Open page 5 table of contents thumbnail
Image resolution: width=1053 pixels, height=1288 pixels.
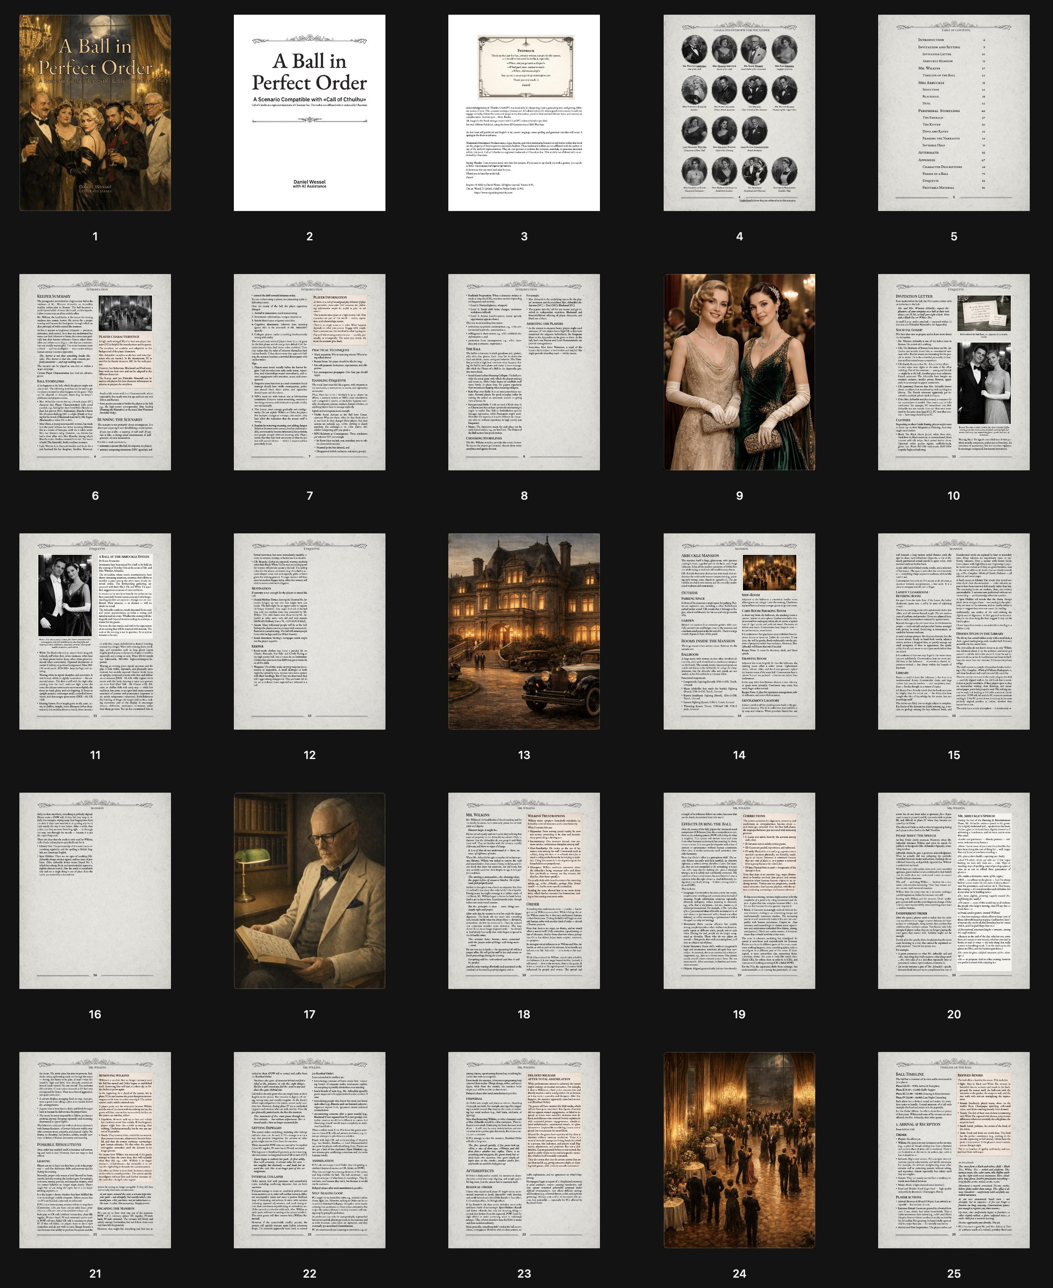pos(954,113)
